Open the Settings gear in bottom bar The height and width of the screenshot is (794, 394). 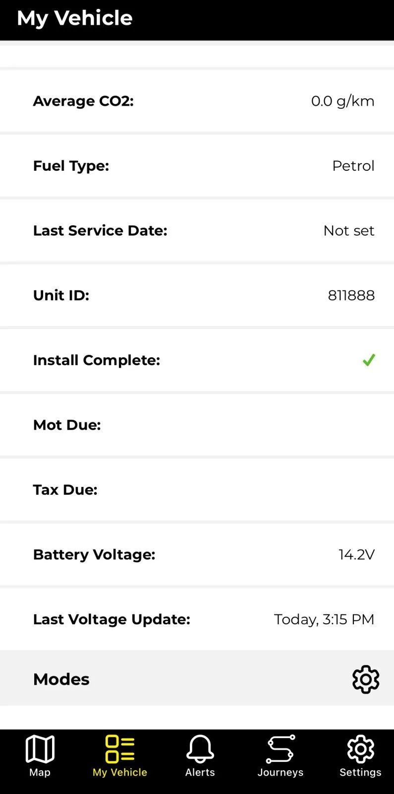[x=360, y=749]
